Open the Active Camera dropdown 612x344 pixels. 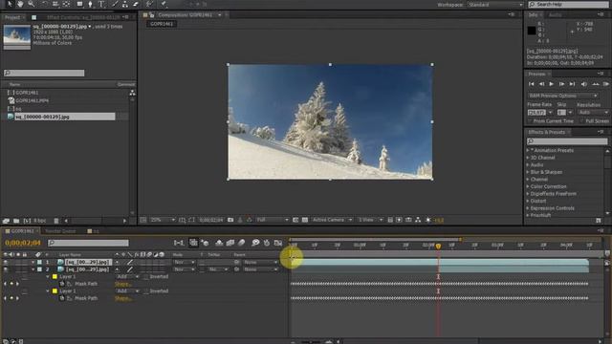point(332,220)
